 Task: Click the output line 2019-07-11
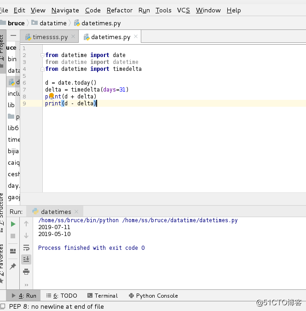[x=54, y=227]
